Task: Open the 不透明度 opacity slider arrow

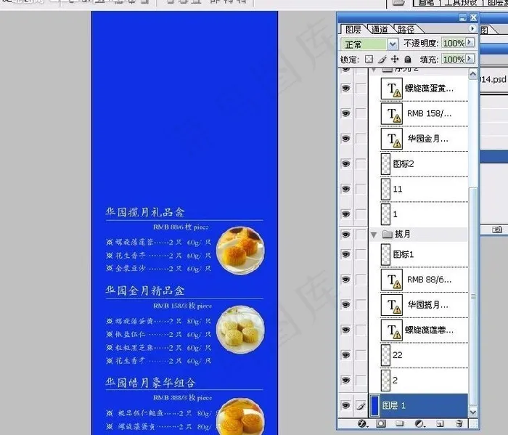Action: click(x=470, y=44)
